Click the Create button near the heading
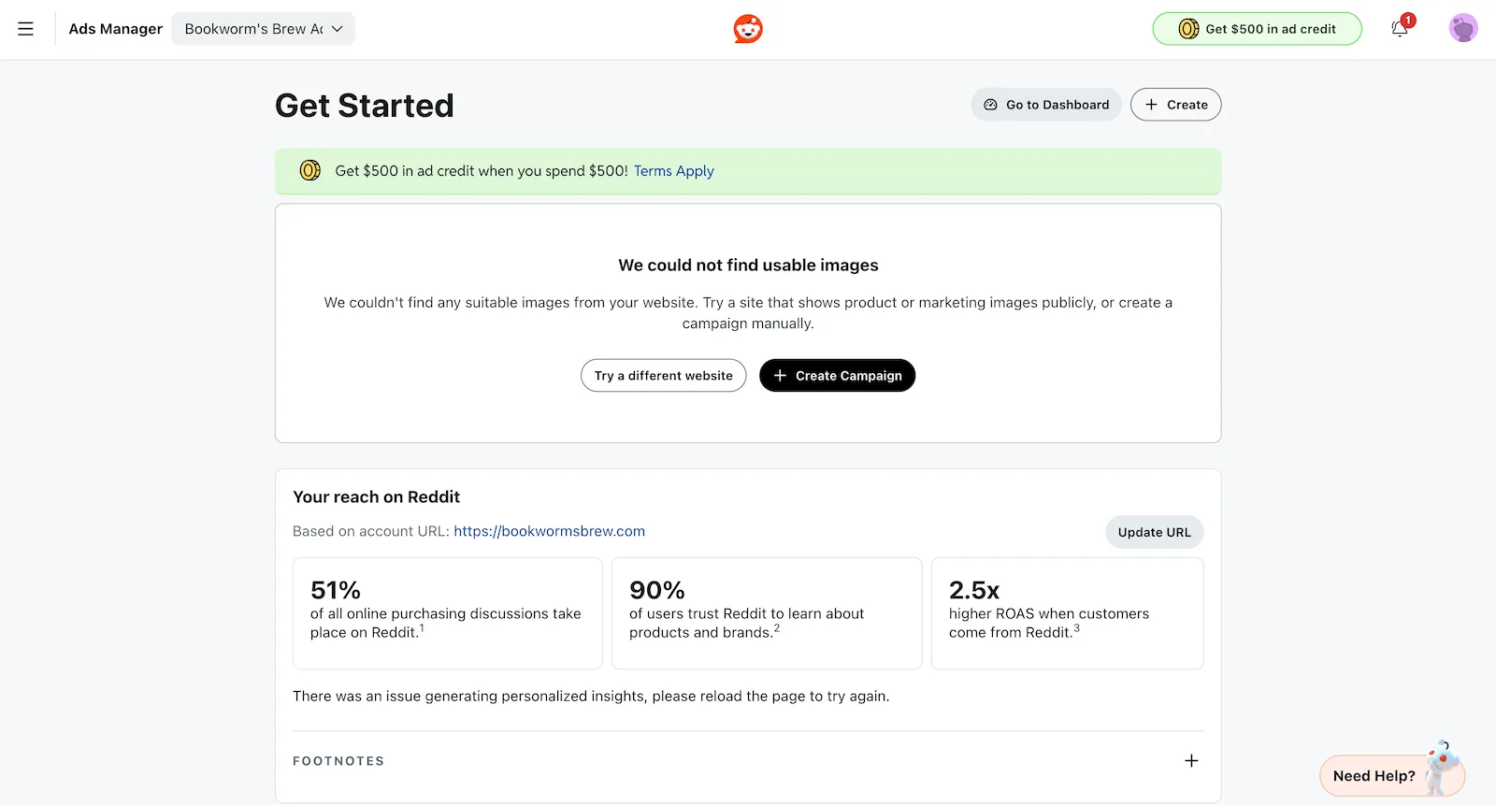The height and width of the screenshot is (805, 1496). [x=1175, y=105]
